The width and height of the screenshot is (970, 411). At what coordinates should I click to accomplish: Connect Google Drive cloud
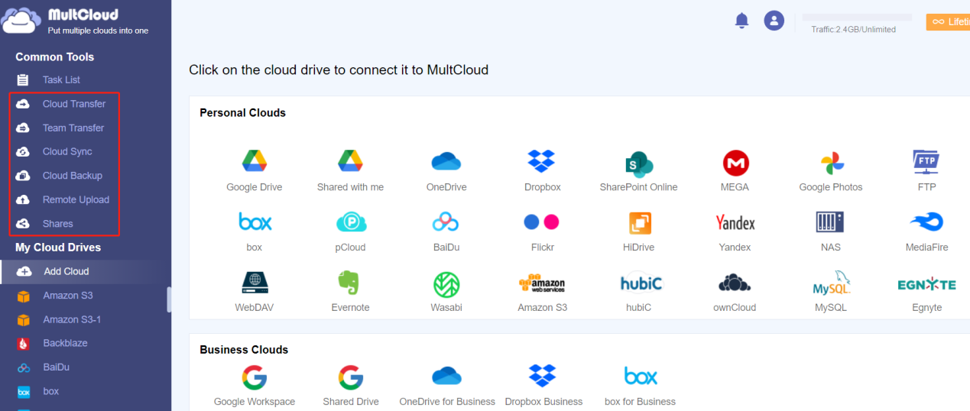coord(255,170)
